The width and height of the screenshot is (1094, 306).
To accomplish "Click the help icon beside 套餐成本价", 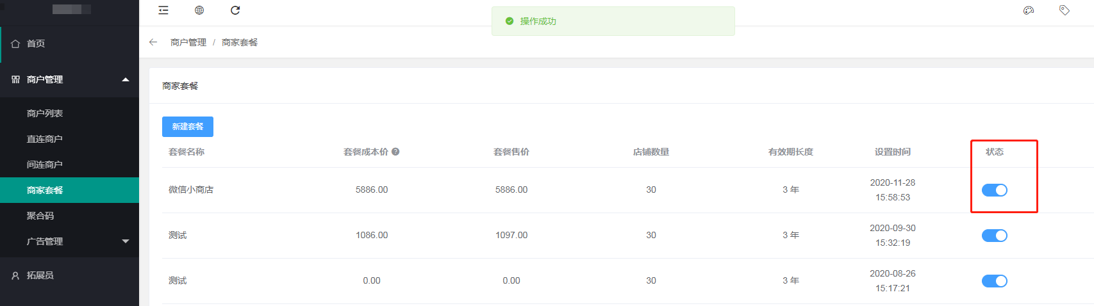I will (395, 152).
